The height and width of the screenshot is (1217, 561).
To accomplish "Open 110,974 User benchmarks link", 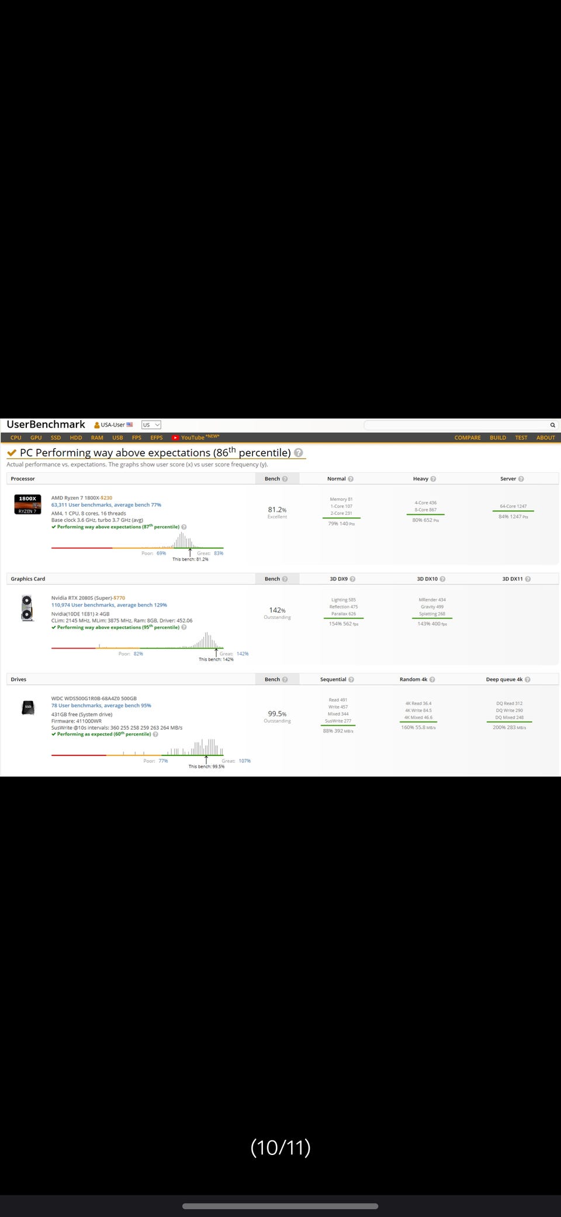I will (109, 605).
